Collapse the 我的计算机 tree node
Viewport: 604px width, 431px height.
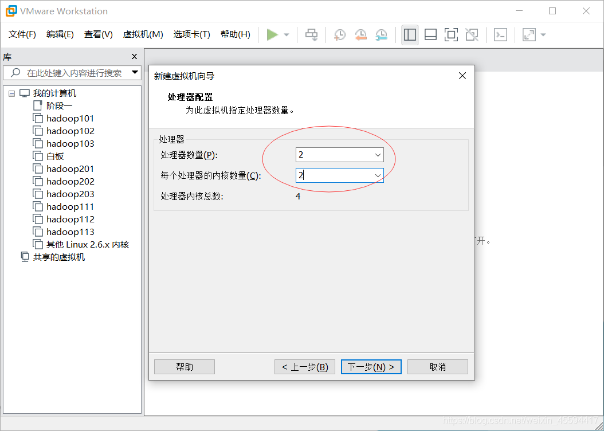(x=11, y=93)
